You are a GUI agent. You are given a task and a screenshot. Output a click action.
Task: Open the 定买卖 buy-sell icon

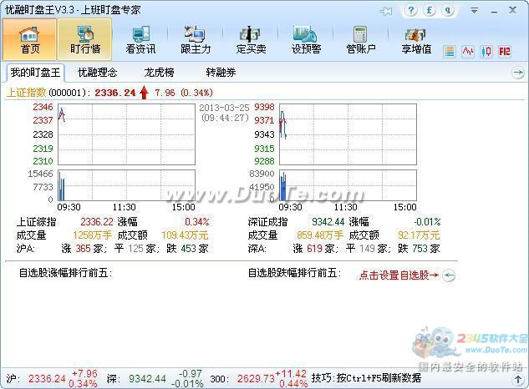[251, 40]
